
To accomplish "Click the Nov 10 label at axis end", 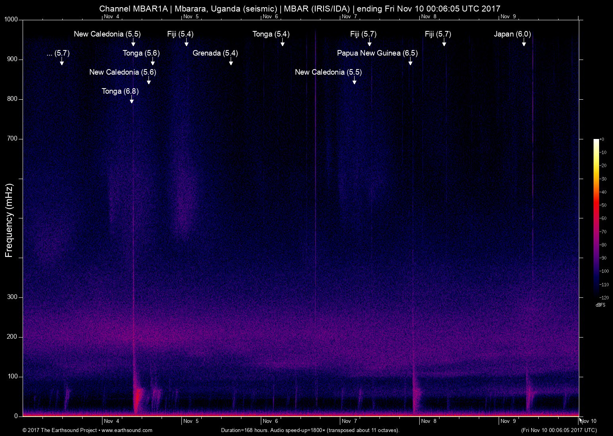I will [x=588, y=421].
